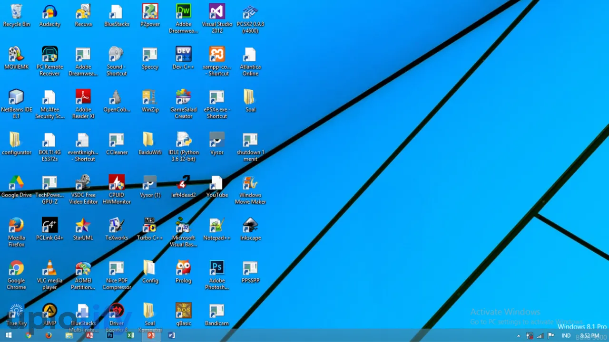Click the CCleaner desktop shortcut
Screen dimensions: 609x342
(117, 144)
